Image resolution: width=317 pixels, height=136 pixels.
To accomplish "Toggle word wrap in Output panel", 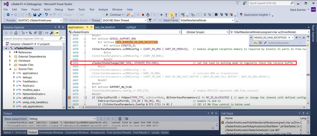I will tap(126, 119).
